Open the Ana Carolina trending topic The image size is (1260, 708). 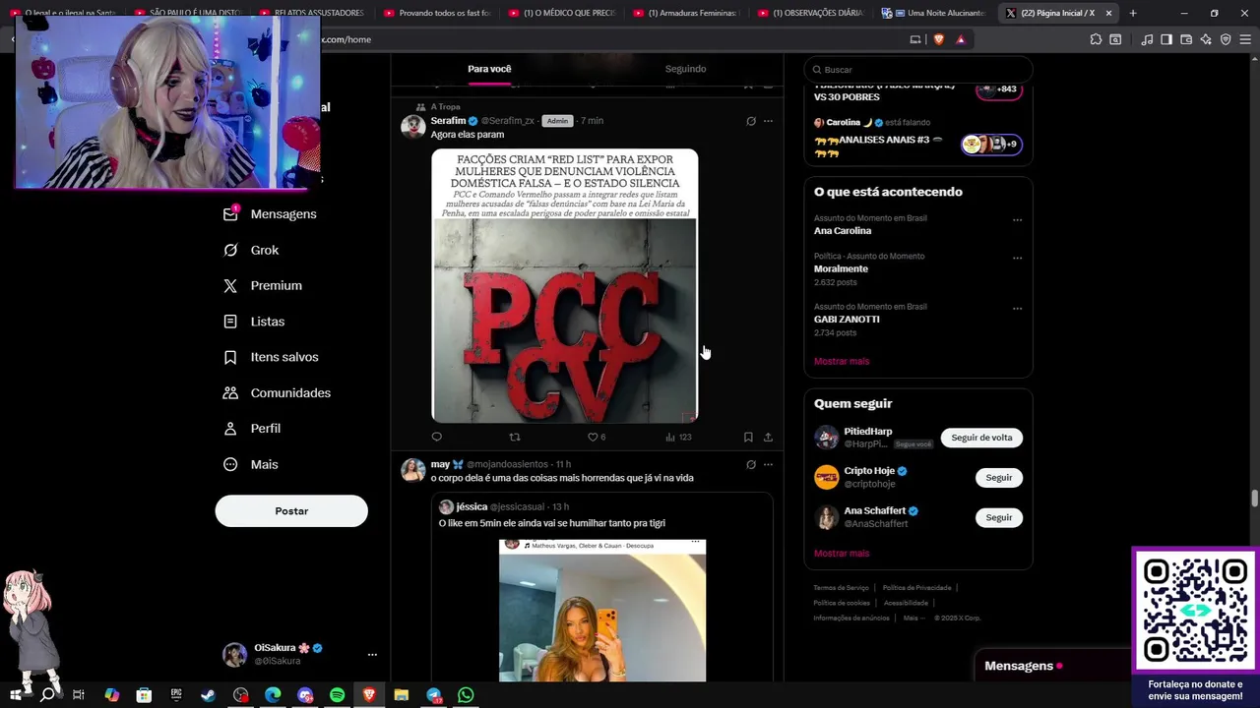[x=843, y=230]
